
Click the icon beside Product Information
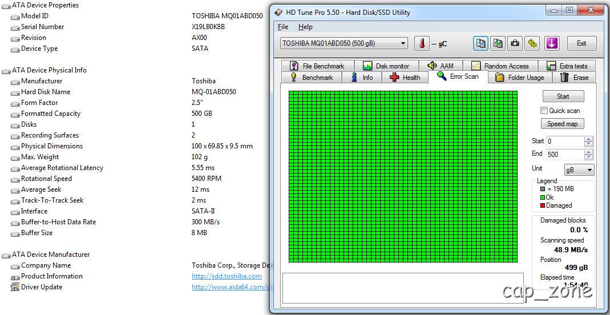[x=15, y=277]
